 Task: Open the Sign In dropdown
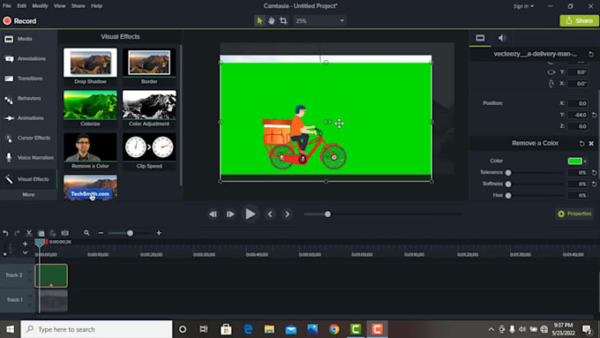coord(523,6)
